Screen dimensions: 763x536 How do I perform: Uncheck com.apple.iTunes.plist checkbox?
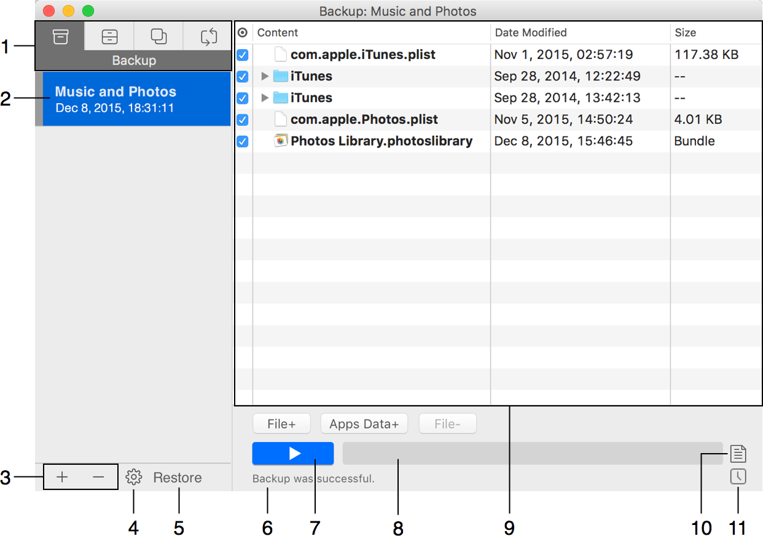tap(243, 55)
